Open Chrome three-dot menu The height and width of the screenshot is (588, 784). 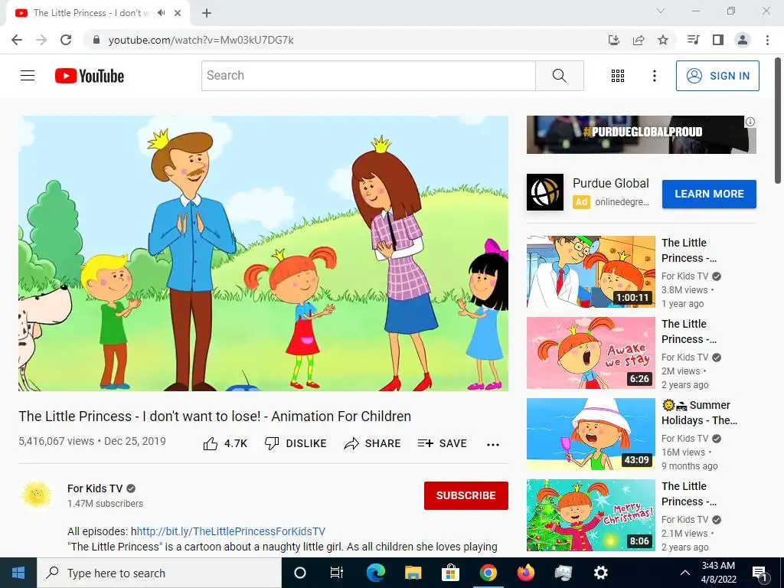(x=767, y=40)
